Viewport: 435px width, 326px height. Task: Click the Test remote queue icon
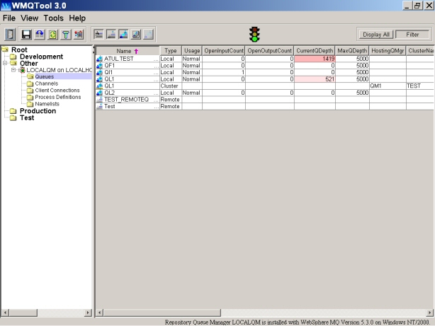tap(99, 106)
